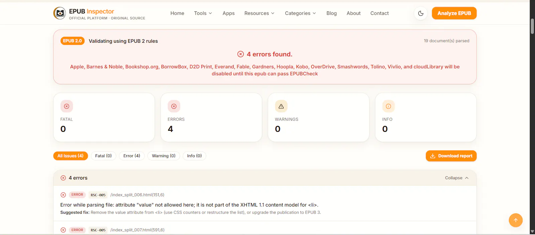Viewport: 535px width, 235px height.
Task: Click the Info card circled-i icon
Action: pos(389,106)
